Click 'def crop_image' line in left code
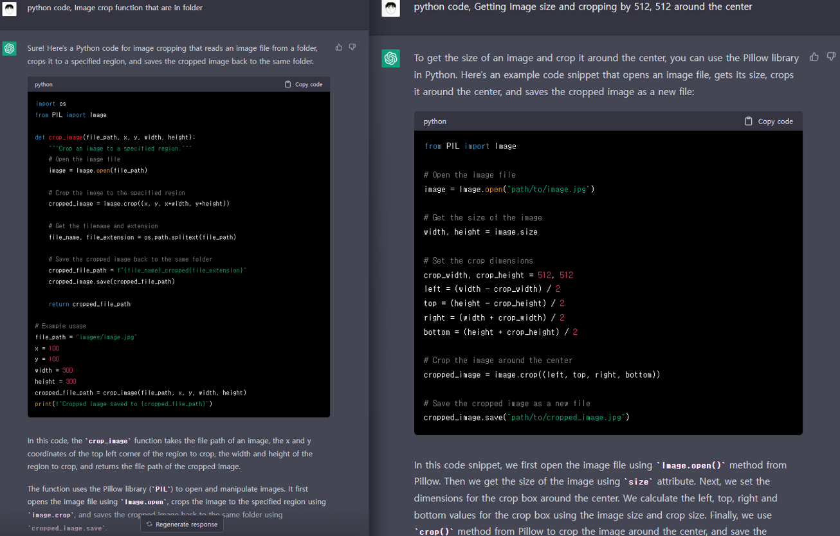This screenshot has height=536, width=840. [x=115, y=137]
